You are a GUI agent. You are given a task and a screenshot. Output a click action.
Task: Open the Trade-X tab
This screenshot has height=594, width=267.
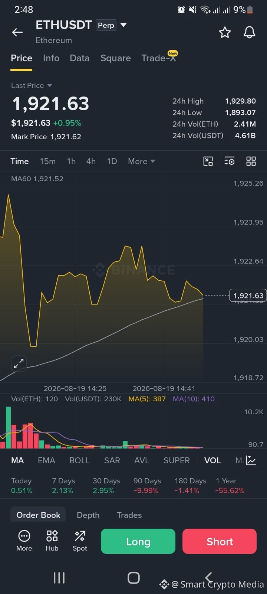point(159,58)
